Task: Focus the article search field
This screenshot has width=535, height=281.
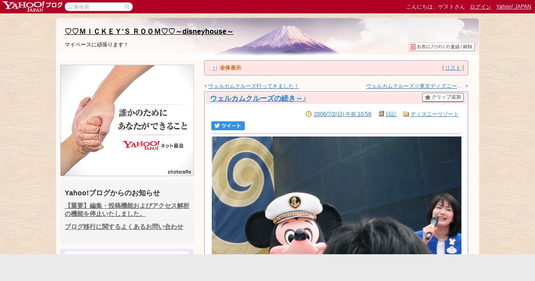Action: point(99,7)
